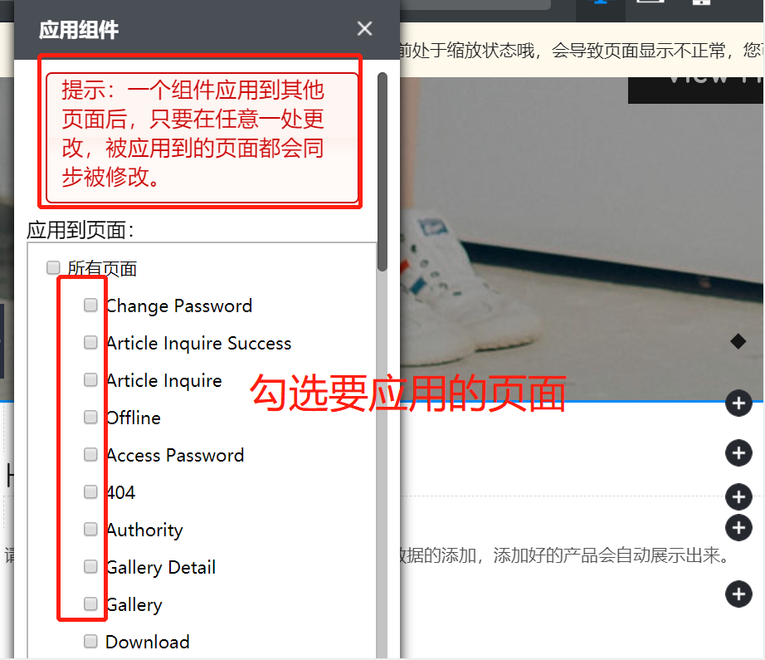Click the plus icon on the blue line
Viewport: 765px width, 660px height.
tap(738, 403)
